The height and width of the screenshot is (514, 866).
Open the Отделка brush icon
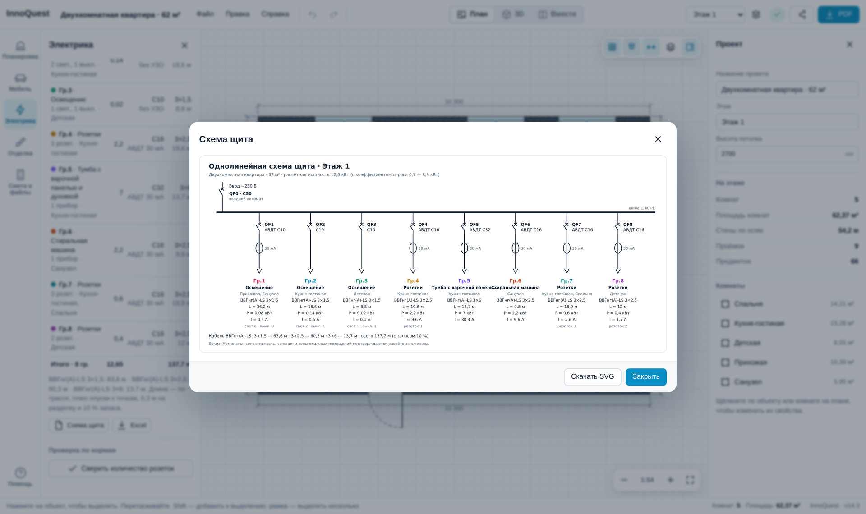(20, 147)
